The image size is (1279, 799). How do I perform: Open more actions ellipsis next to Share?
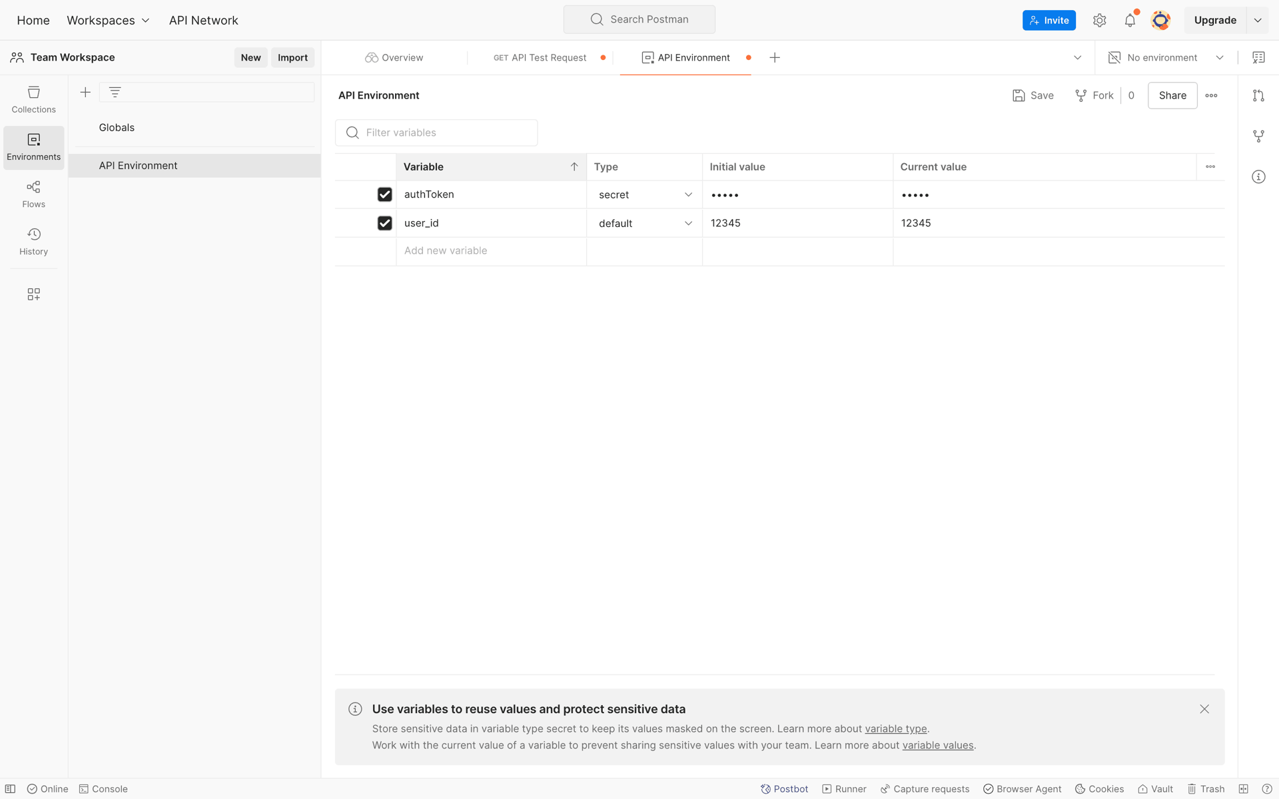pos(1211,95)
